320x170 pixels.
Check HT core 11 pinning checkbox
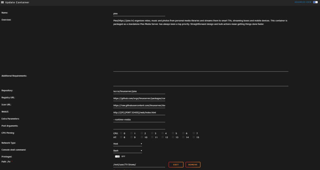click(x=152, y=137)
